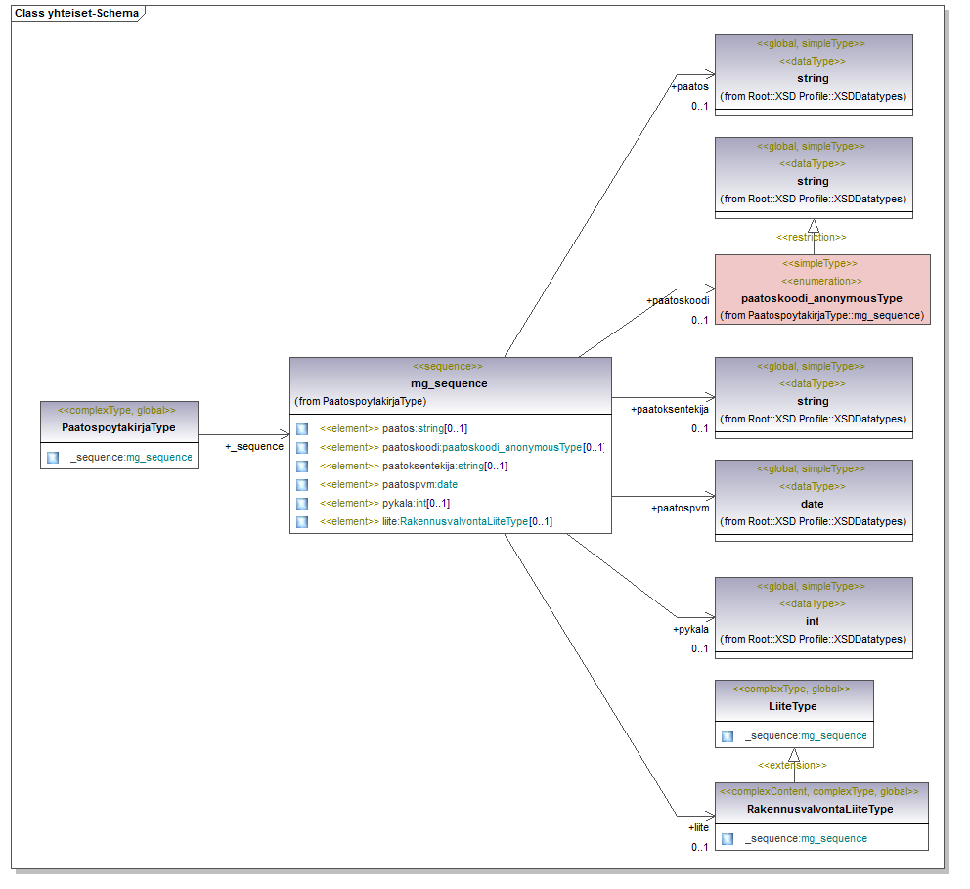Click the _sequence icon in RakennusvalvontaLiiteType

click(x=727, y=839)
